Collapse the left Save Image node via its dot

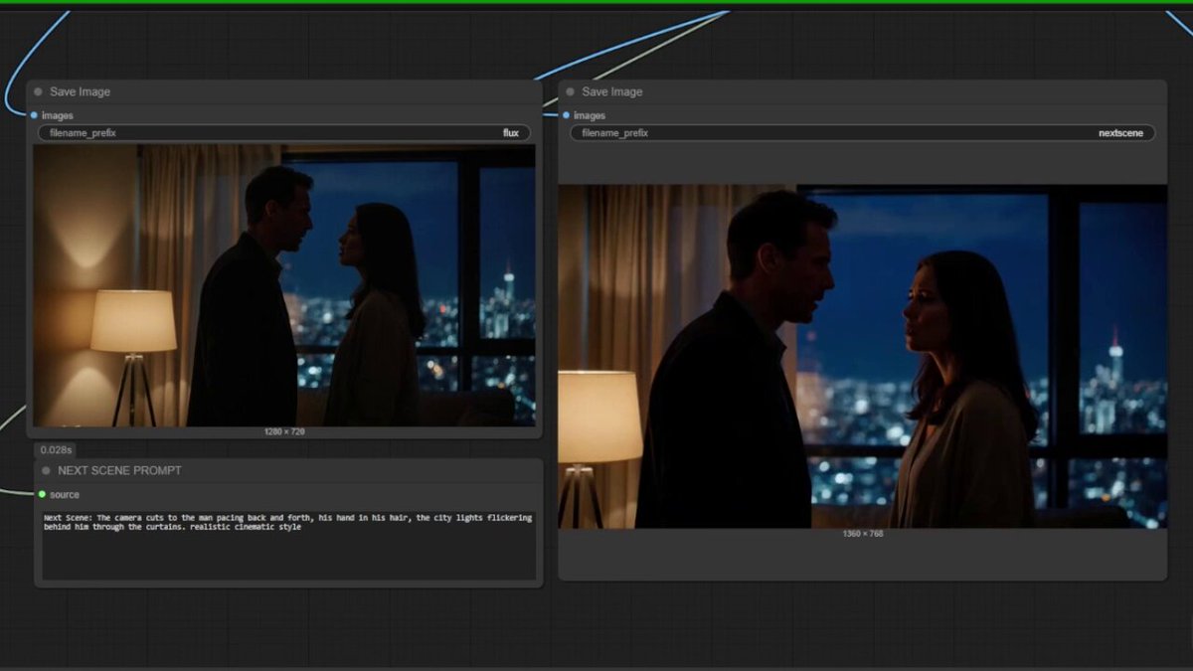[x=38, y=91]
